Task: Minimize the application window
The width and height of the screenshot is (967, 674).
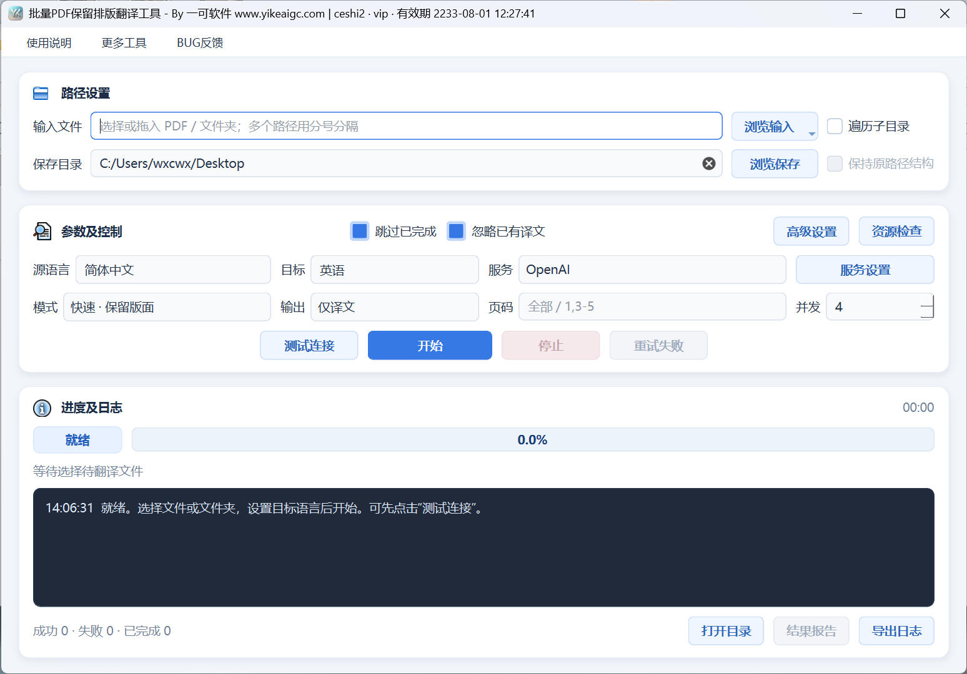Action: click(x=858, y=14)
